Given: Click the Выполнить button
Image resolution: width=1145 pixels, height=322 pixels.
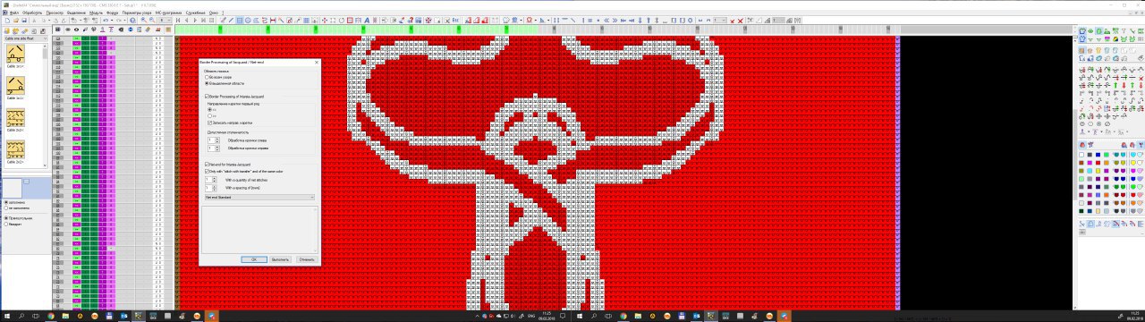Looking at the screenshot, I should pyautogui.click(x=280, y=258).
